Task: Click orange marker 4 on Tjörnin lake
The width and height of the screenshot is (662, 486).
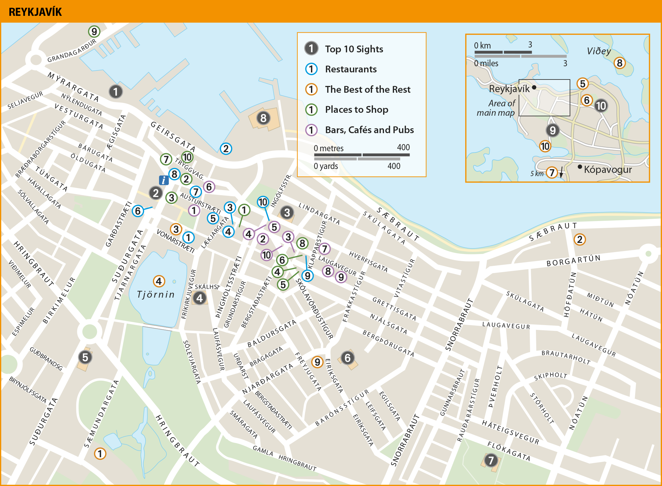Action: coord(159,281)
